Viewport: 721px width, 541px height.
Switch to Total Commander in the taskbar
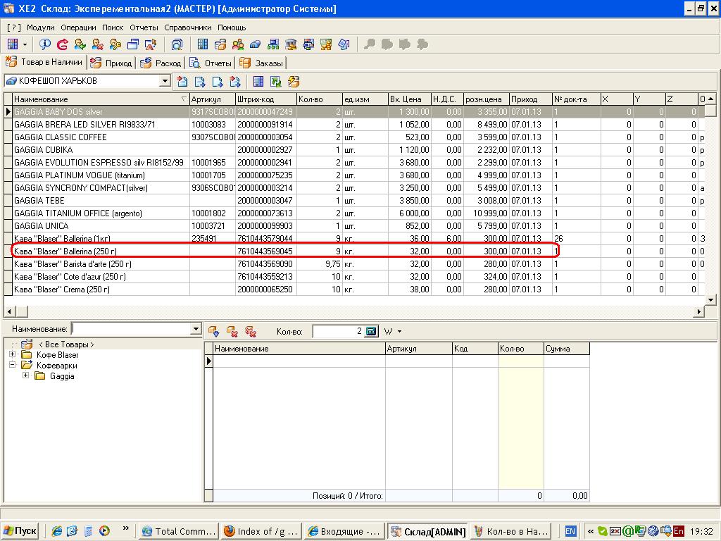(179, 531)
